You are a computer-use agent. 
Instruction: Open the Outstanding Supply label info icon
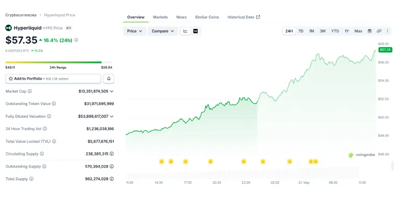(x=44, y=167)
